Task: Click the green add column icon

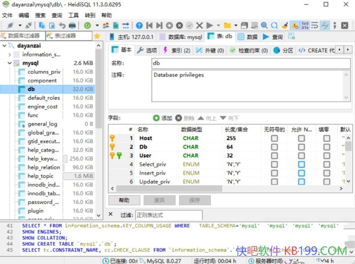Action: tap(156, 118)
